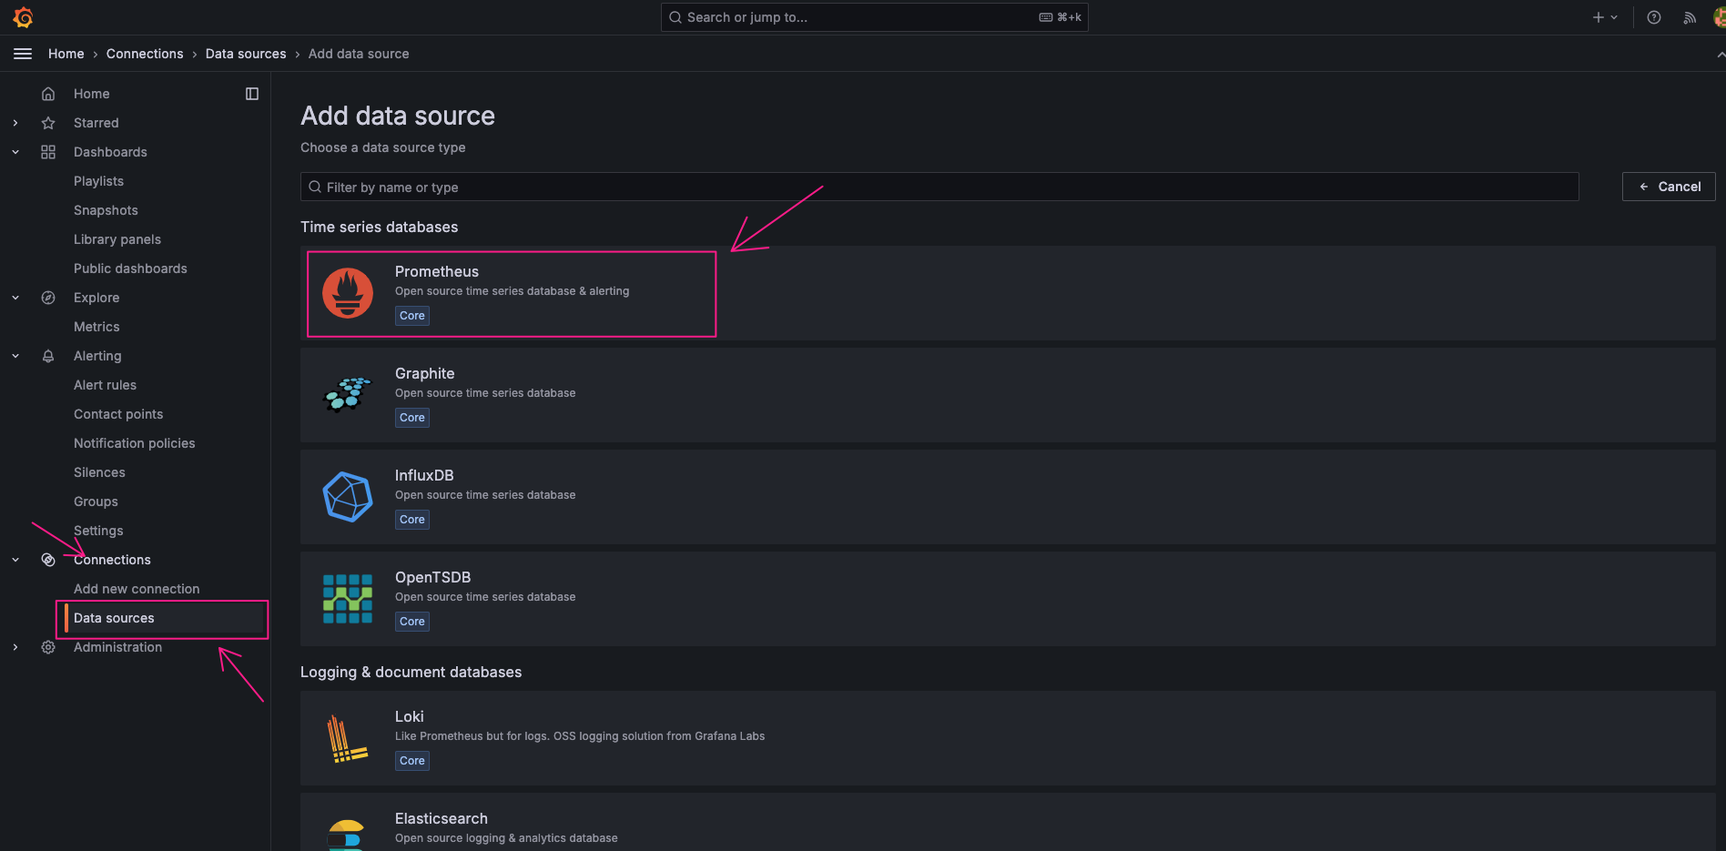The height and width of the screenshot is (851, 1726).
Task: Open the news feed RSS icon
Action: (x=1690, y=17)
